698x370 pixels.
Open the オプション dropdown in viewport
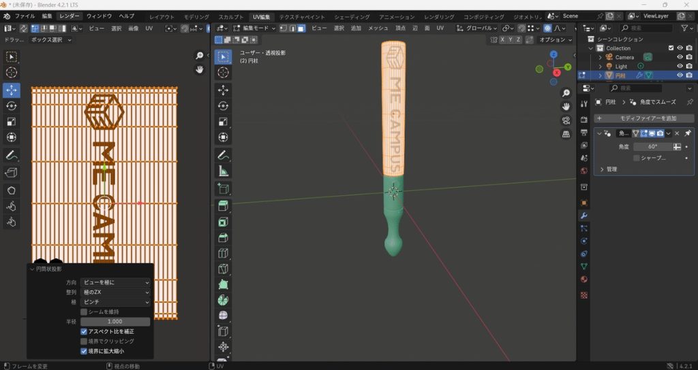pos(556,39)
